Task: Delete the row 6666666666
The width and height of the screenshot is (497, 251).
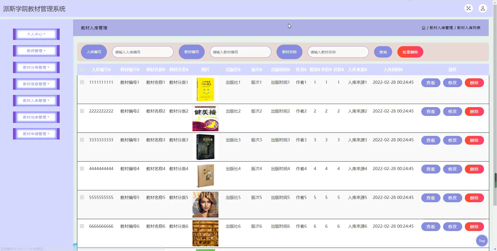Action: (474, 227)
